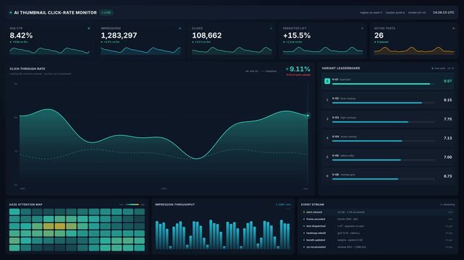Select the test.dispatched event row
This screenshot has width=464, height=260.
[378, 226]
